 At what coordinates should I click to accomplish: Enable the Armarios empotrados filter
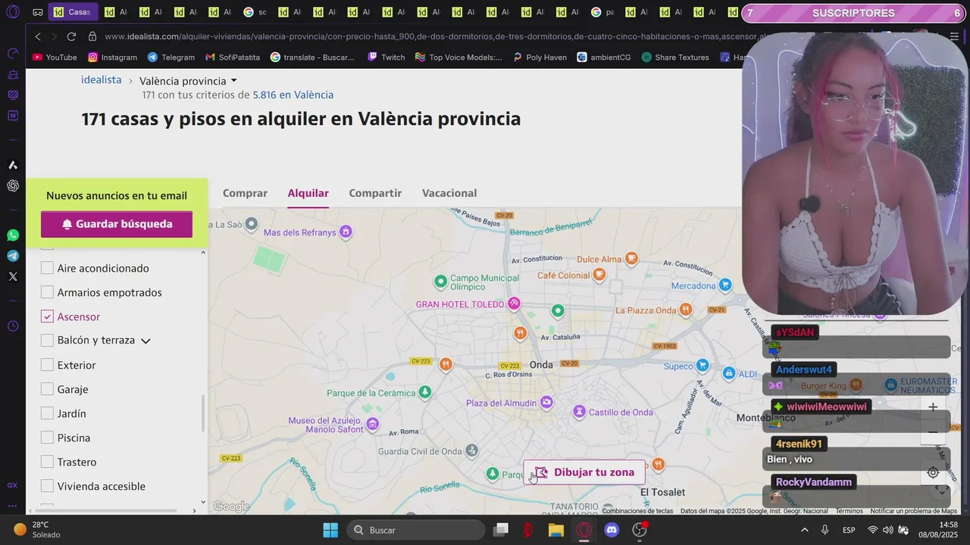47,292
